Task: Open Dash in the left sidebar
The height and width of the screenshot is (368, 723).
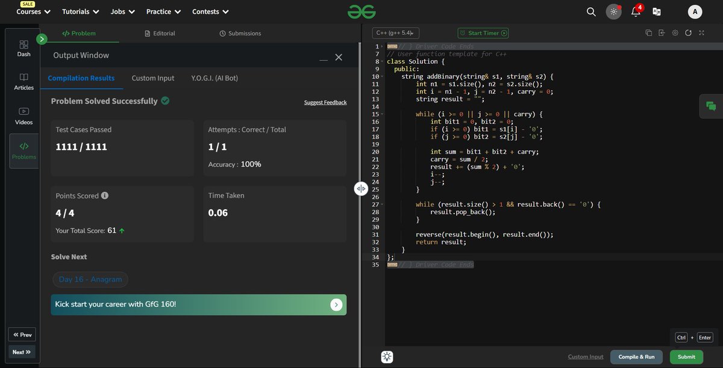Action: pyautogui.click(x=23, y=48)
